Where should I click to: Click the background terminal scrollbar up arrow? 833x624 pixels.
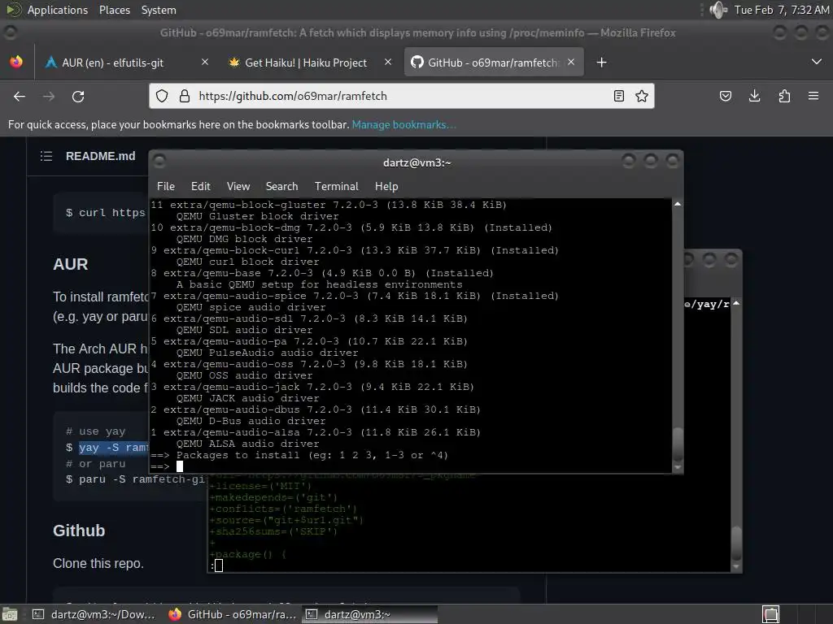[736, 303]
